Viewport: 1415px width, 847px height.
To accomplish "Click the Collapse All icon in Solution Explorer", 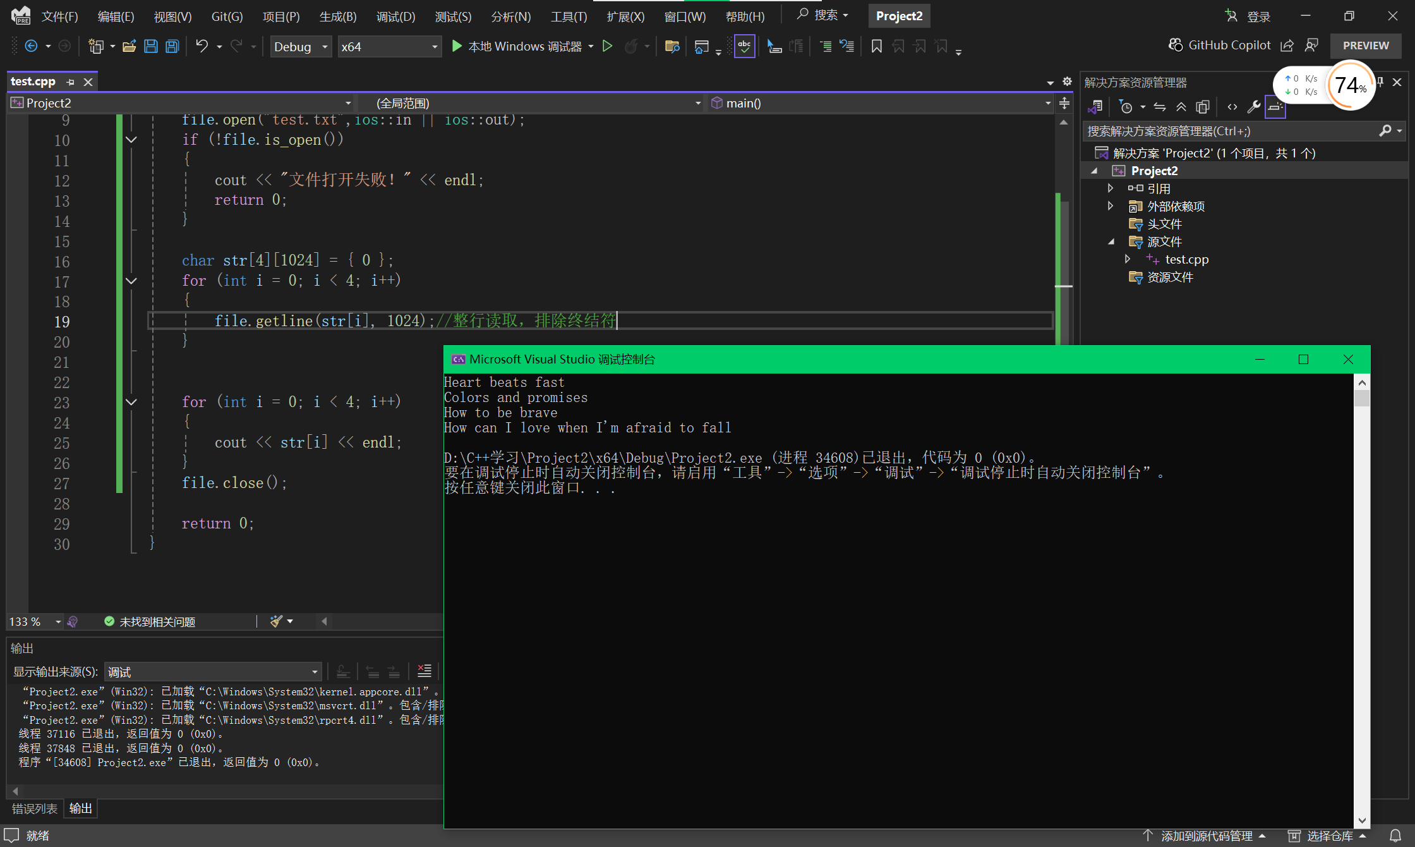I will pyautogui.click(x=1181, y=107).
